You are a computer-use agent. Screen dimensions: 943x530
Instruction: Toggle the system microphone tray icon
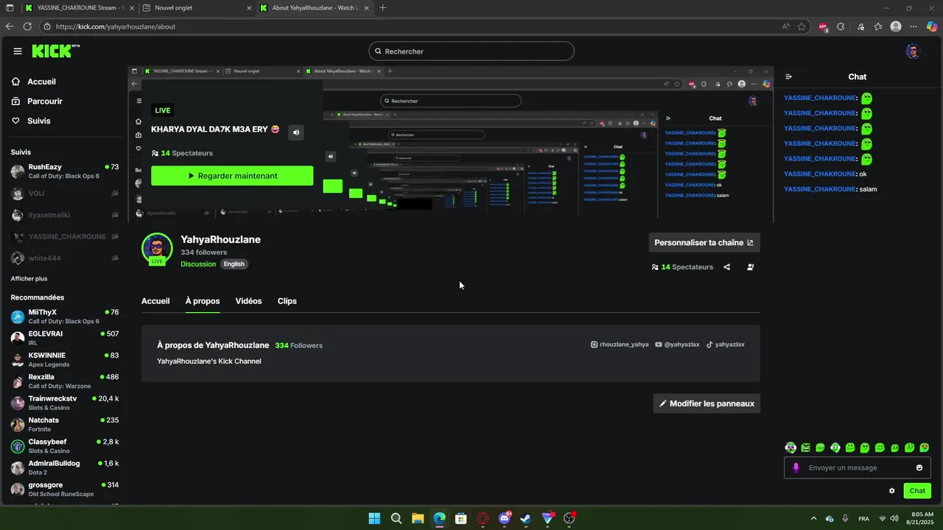[846, 518]
